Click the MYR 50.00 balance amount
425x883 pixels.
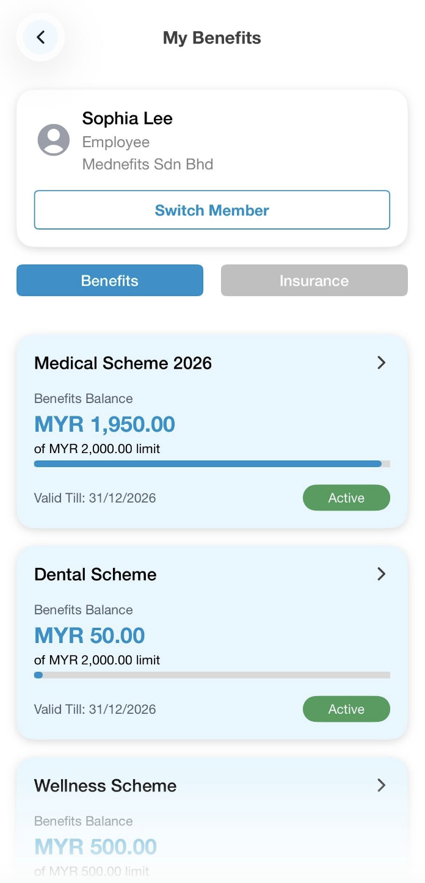pos(89,636)
